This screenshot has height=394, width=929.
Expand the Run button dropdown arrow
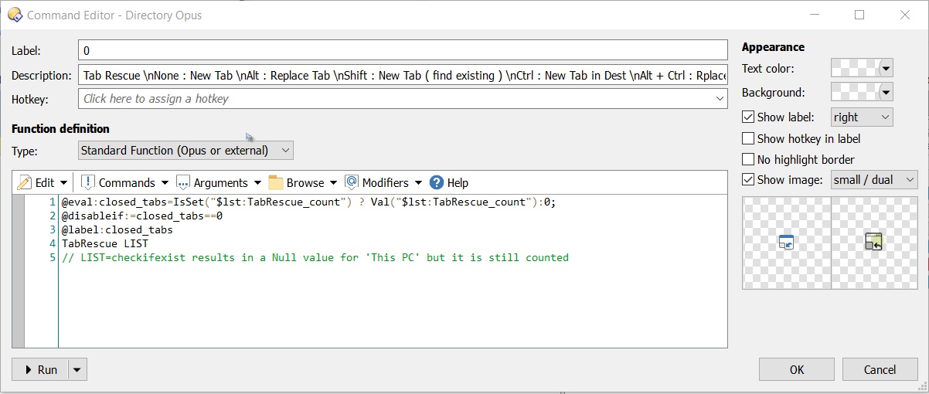(77, 370)
